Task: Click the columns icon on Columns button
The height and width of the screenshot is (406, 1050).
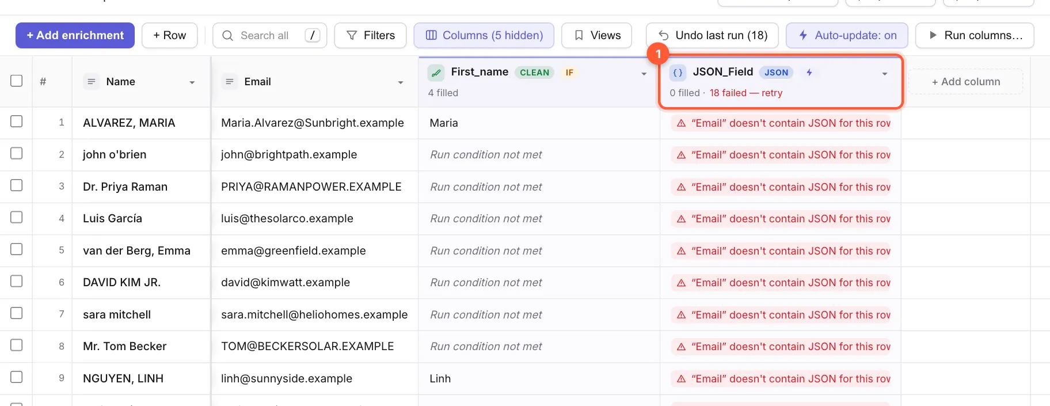Action: tap(431, 35)
